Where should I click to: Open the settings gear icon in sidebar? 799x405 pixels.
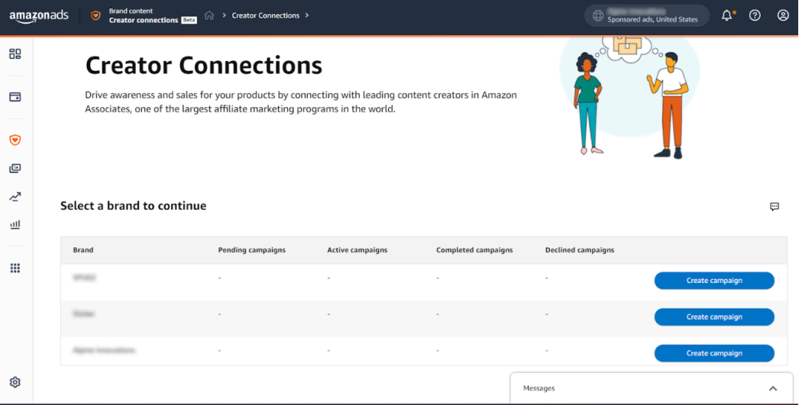tap(15, 382)
